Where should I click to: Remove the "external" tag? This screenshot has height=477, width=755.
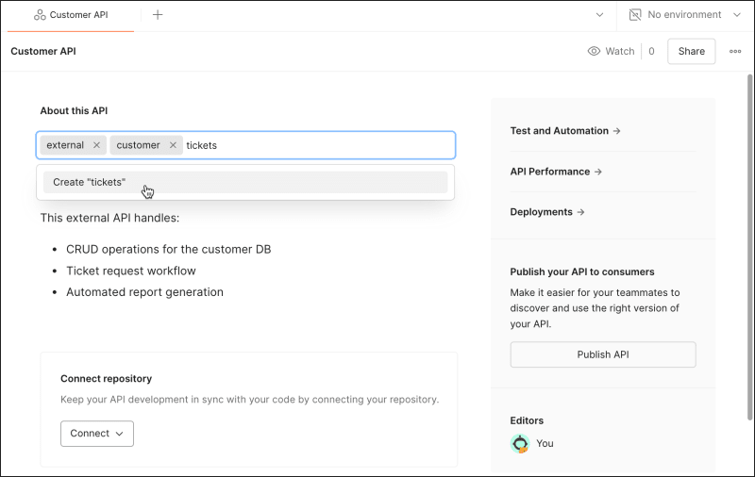[x=96, y=145]
